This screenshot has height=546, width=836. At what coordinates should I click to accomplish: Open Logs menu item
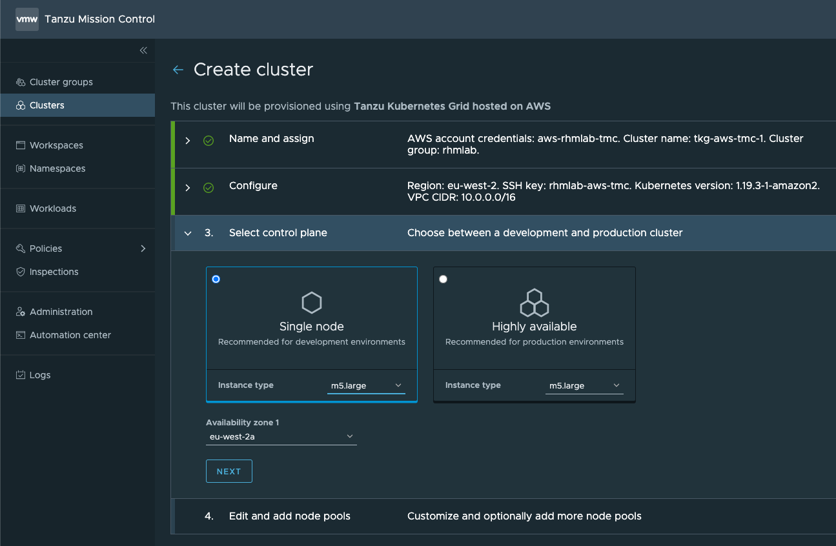tap(77, 375)
